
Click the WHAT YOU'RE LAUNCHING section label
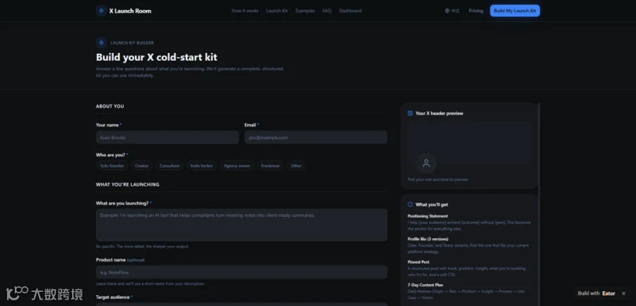point(127,184)
